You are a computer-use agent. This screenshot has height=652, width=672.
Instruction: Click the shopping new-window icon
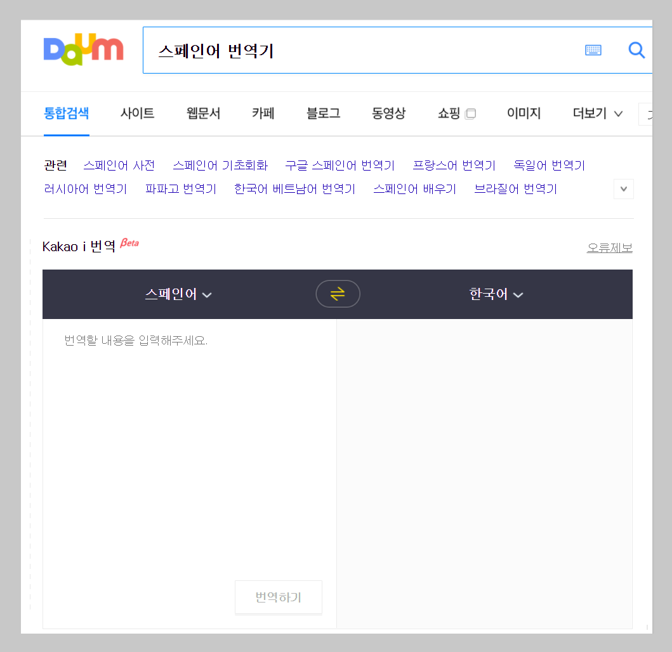pyautogui.click(x=471, y=114)
